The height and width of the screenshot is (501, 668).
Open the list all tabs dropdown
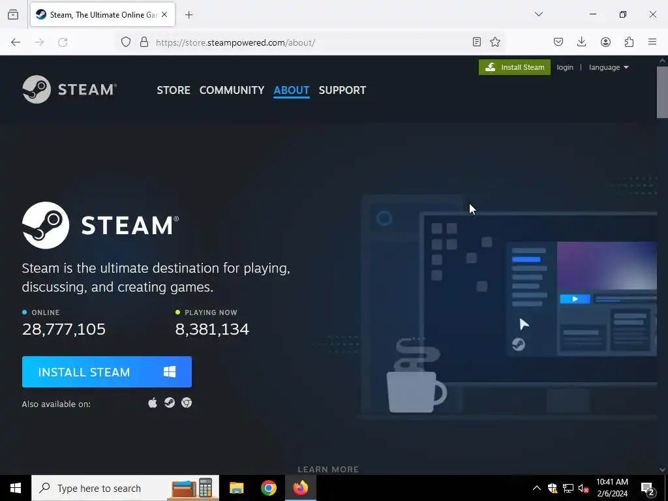pos(538,14)
